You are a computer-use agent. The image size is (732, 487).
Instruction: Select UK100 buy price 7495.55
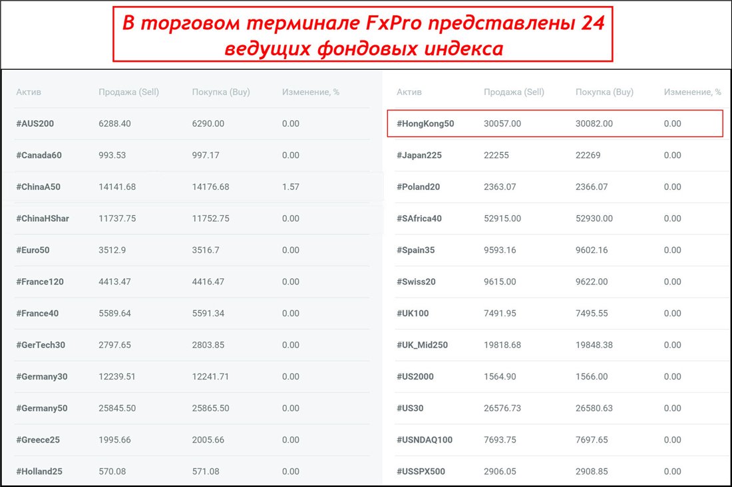[x=592, y=314]
